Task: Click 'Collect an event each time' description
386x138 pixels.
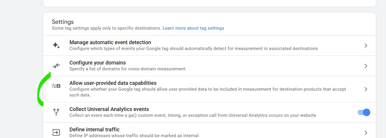Action: coord(193,115)
